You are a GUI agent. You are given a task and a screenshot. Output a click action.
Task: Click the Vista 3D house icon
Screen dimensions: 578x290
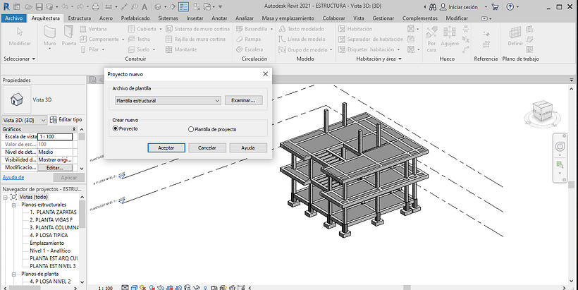point(17,99)
